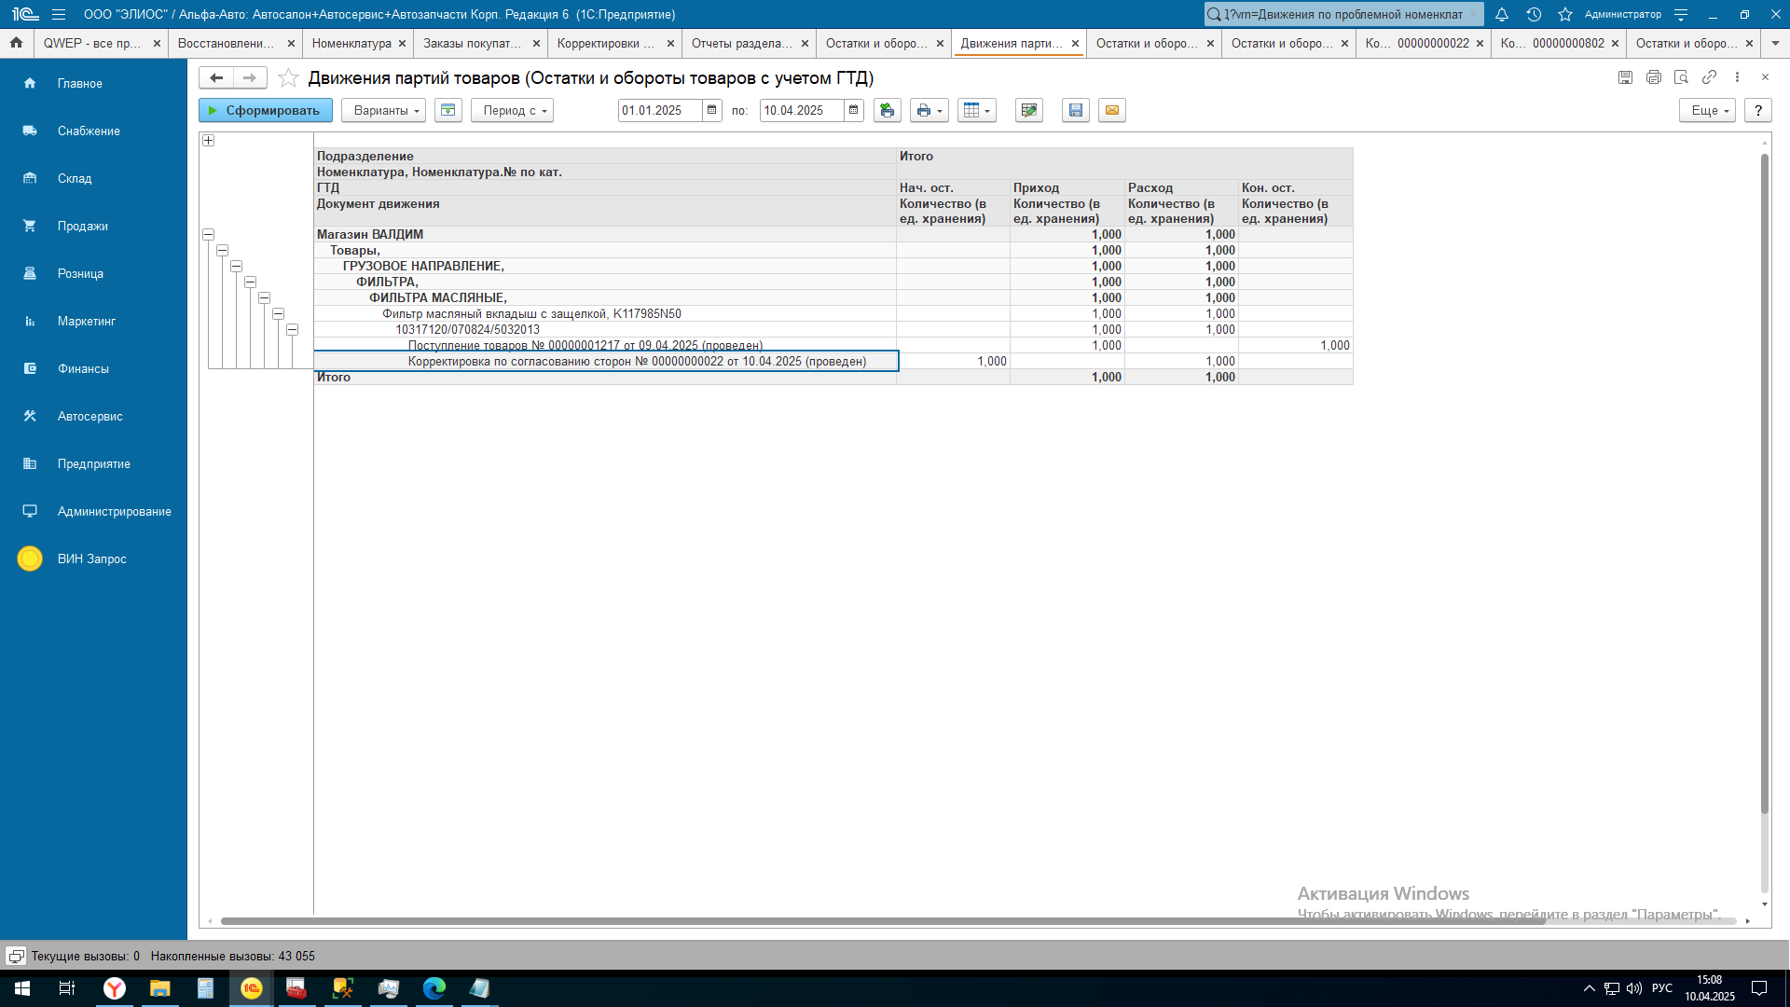Screen dimensions: 1790x1007
Task: Collapse the Фильтр масляный вкладыш row
Action: tap(279, 314)
